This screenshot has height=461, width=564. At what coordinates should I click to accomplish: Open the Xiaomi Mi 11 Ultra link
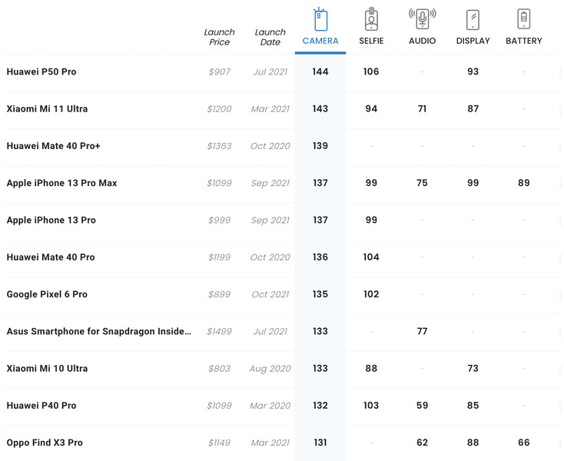pyautogui.click(x=47, y=109)
